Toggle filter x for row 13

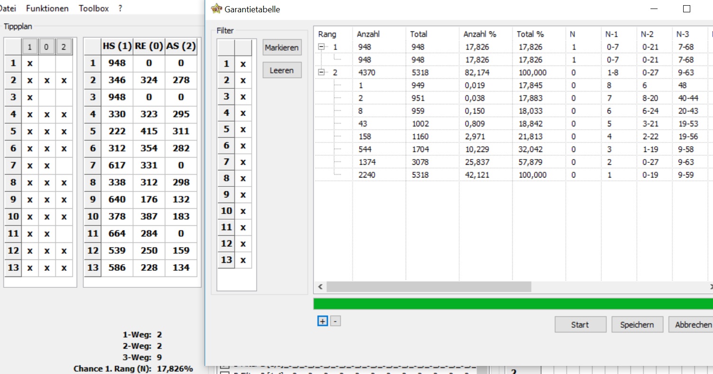(243, 260)
